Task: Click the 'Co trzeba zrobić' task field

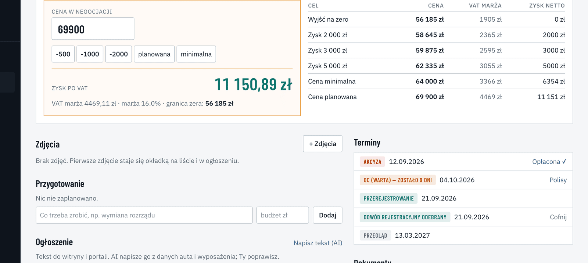Action: pos(144,215)
